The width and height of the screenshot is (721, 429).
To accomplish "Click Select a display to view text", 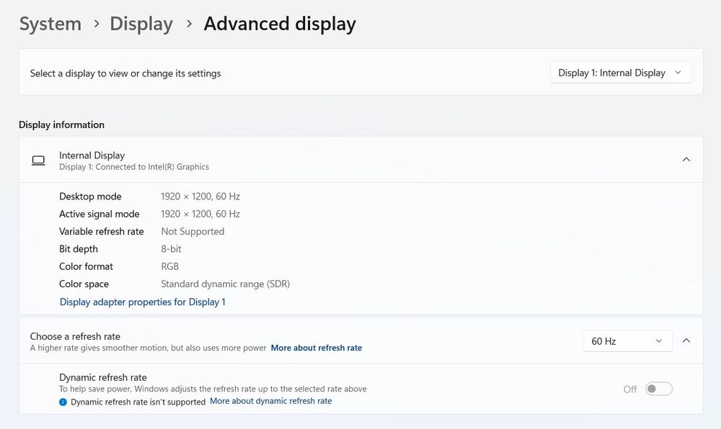I will [125, 73].
